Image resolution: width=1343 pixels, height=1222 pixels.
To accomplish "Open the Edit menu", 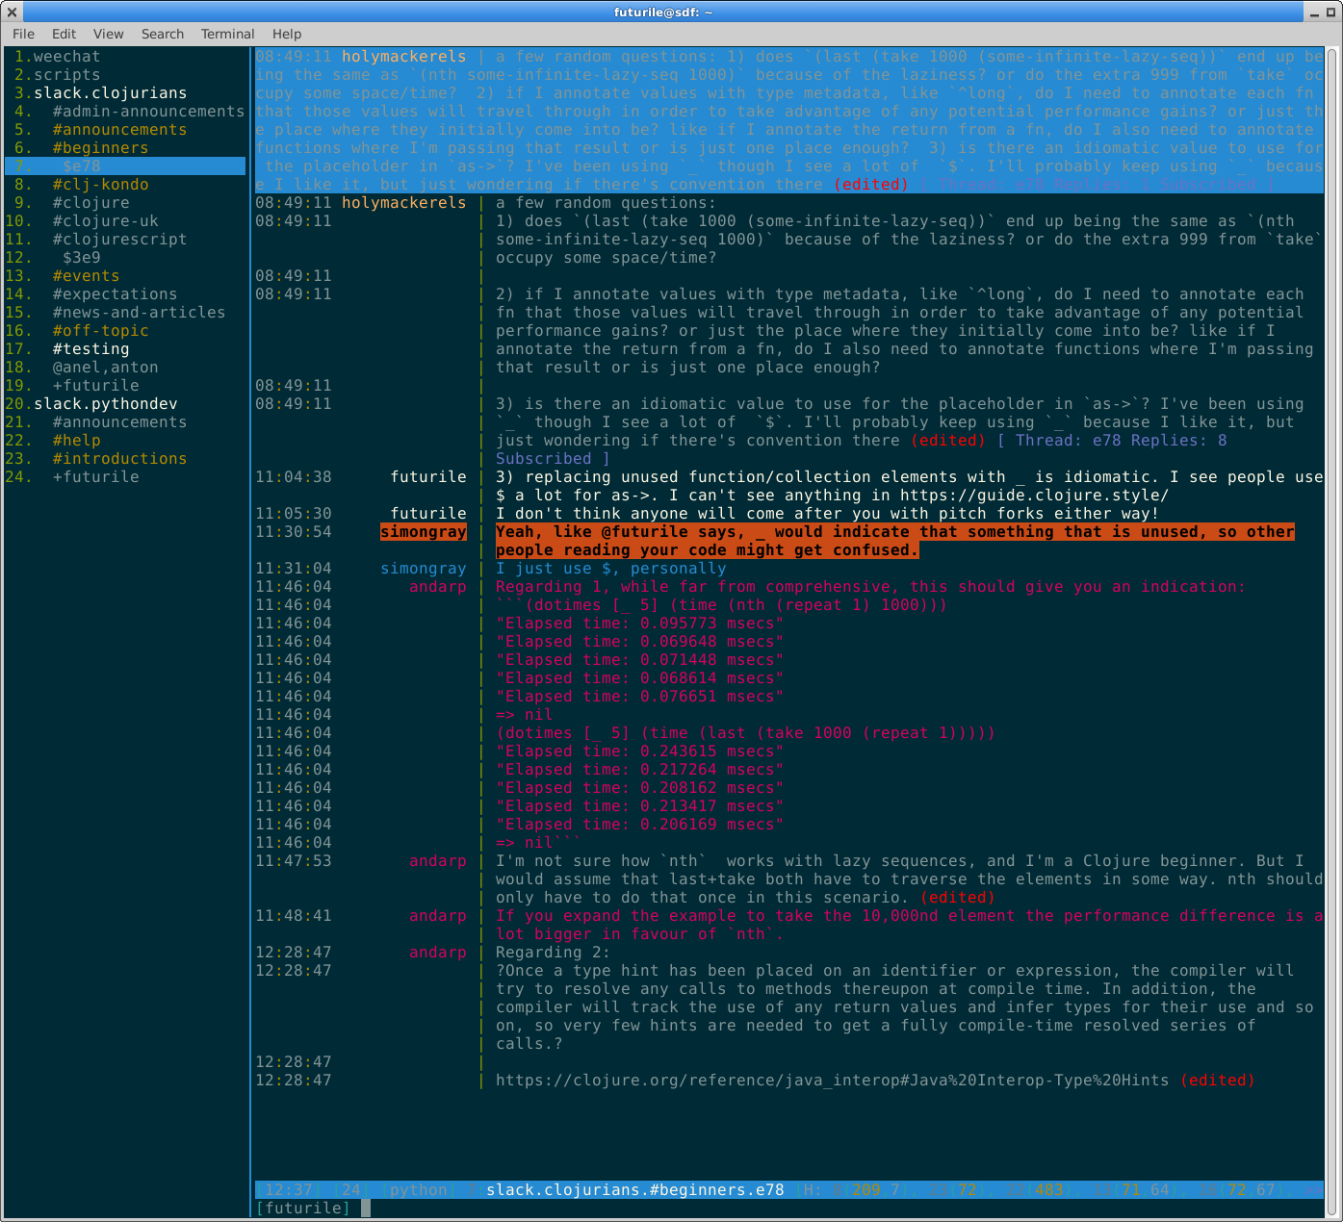I will coord(64,34).
